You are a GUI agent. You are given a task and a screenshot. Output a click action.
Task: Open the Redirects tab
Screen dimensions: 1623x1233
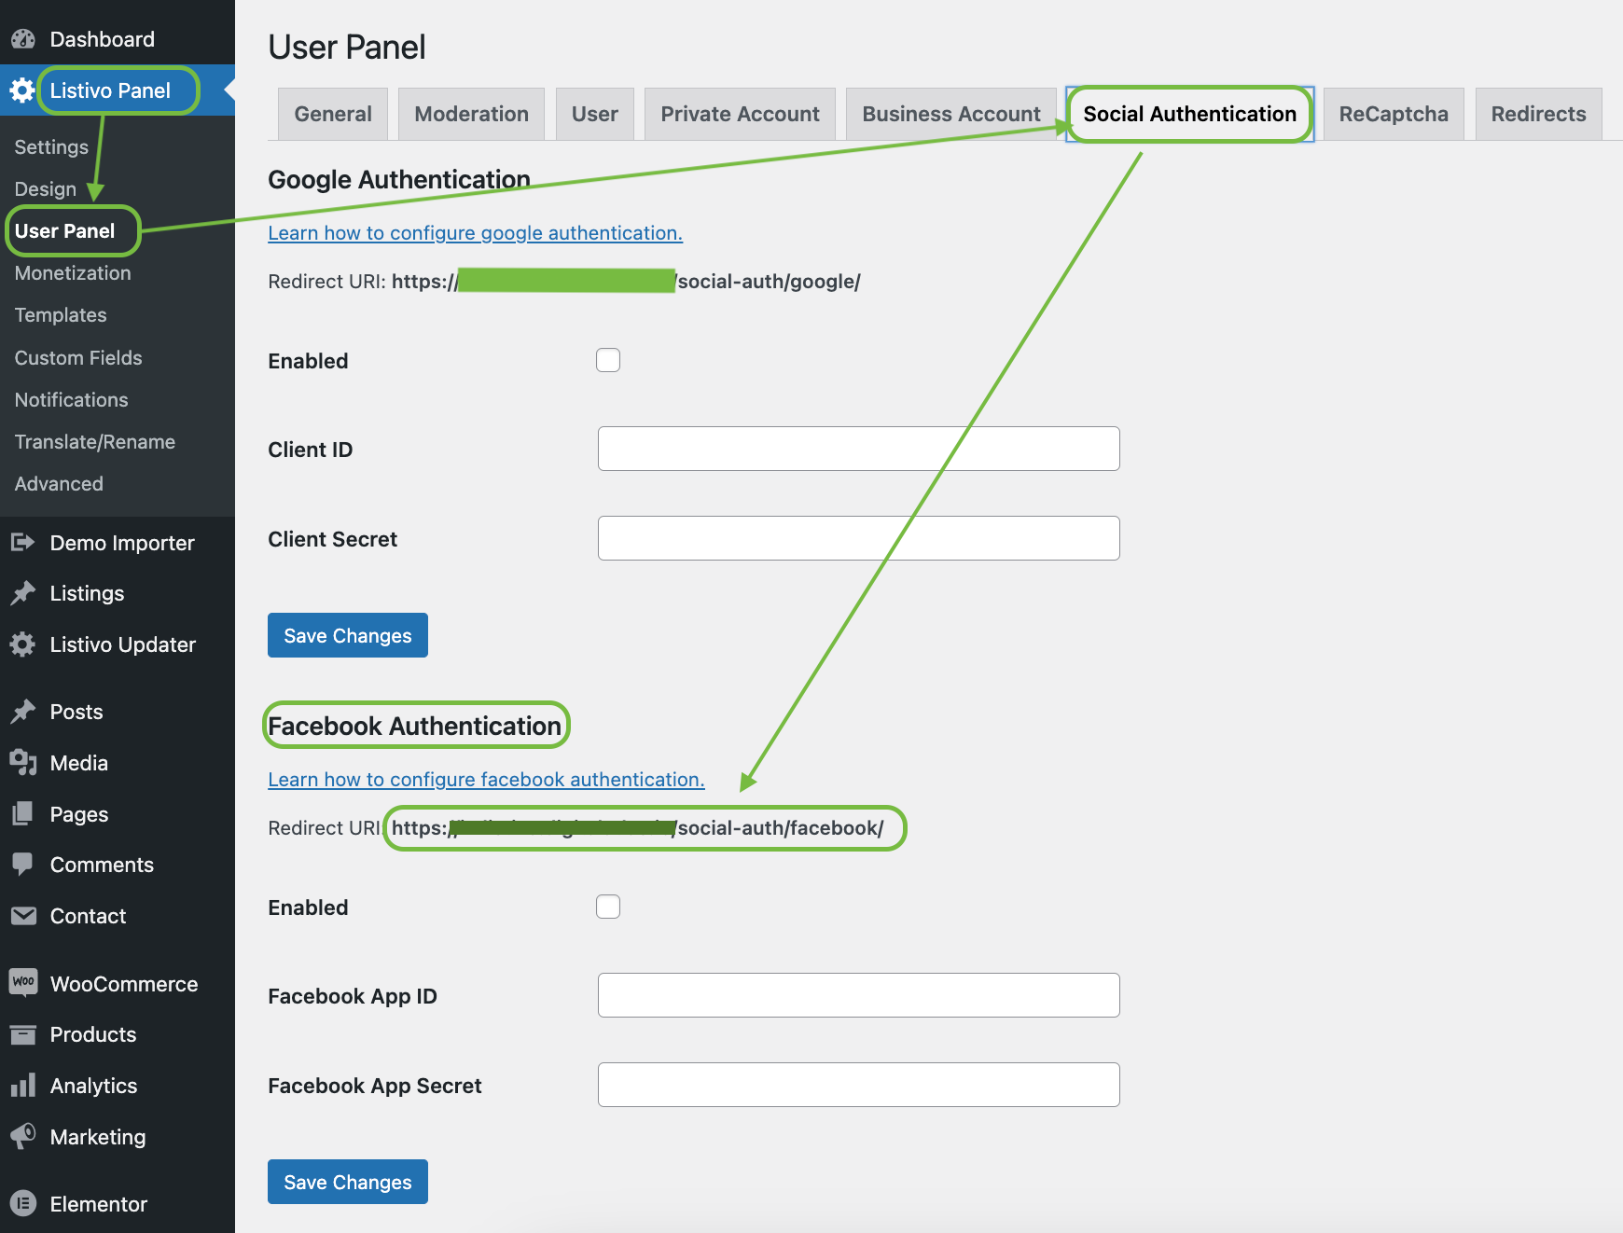[1539, 114]
